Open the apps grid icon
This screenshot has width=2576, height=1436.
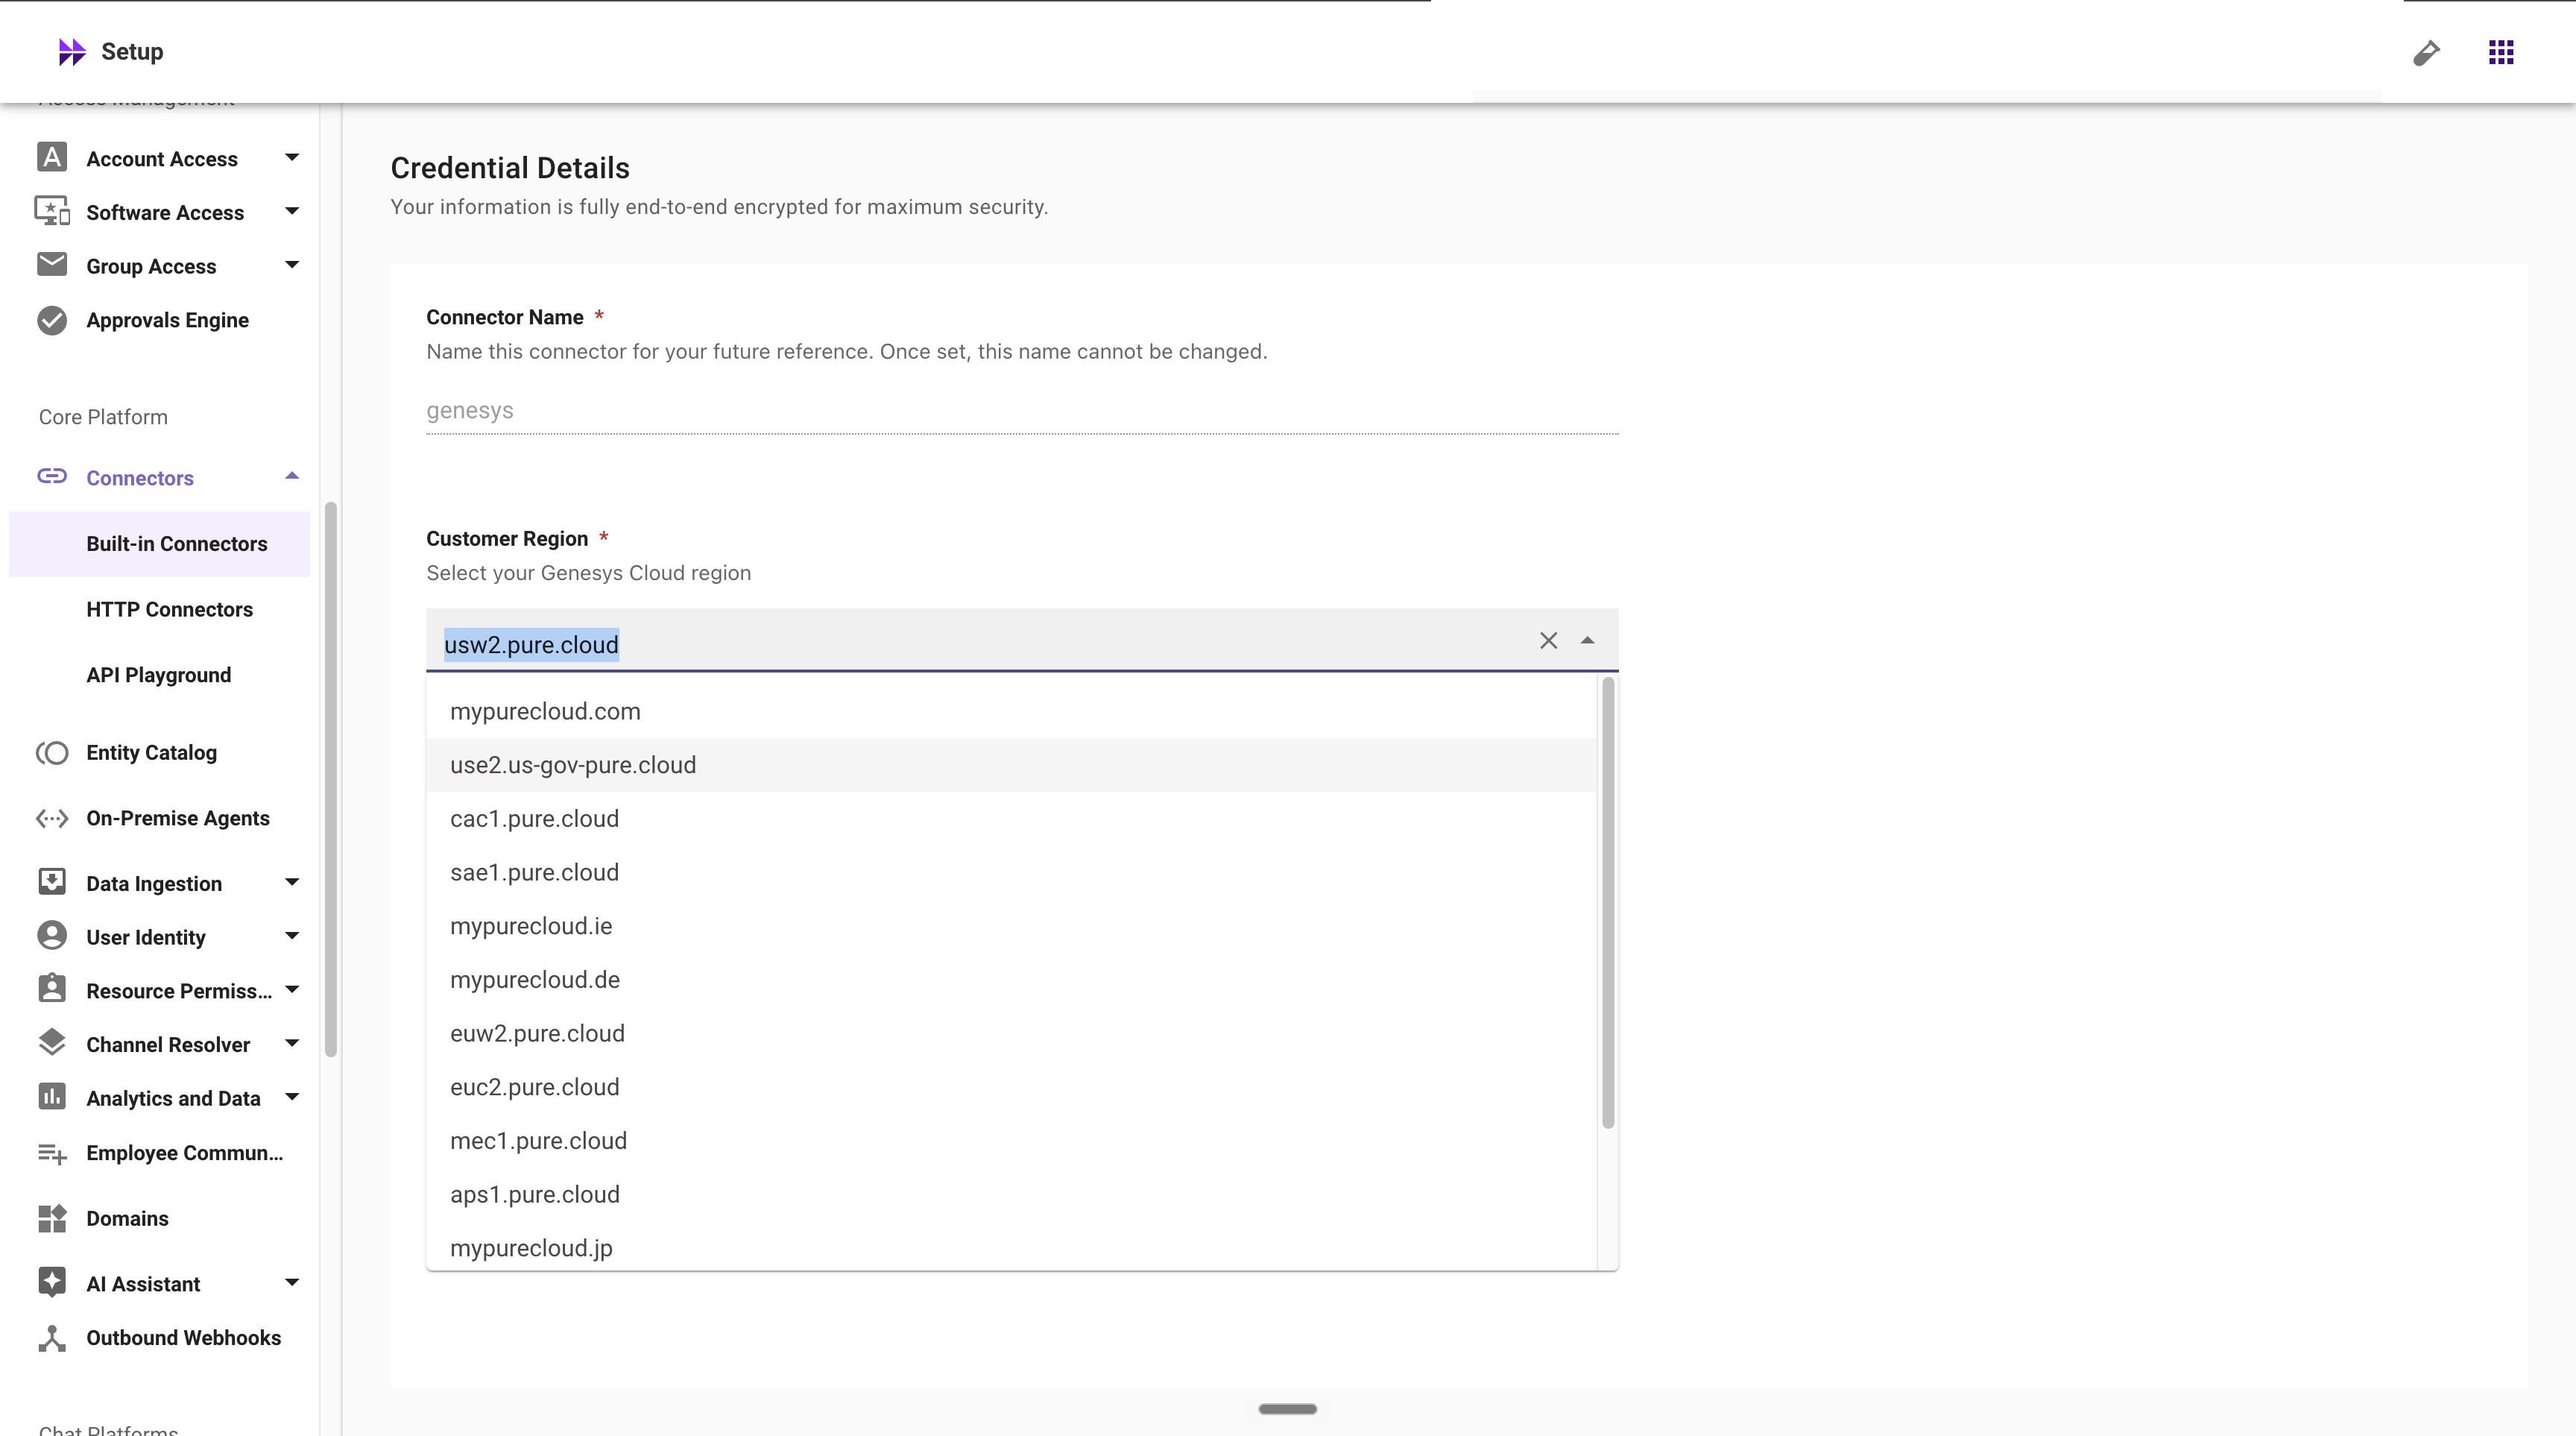tap(2501, 52)
